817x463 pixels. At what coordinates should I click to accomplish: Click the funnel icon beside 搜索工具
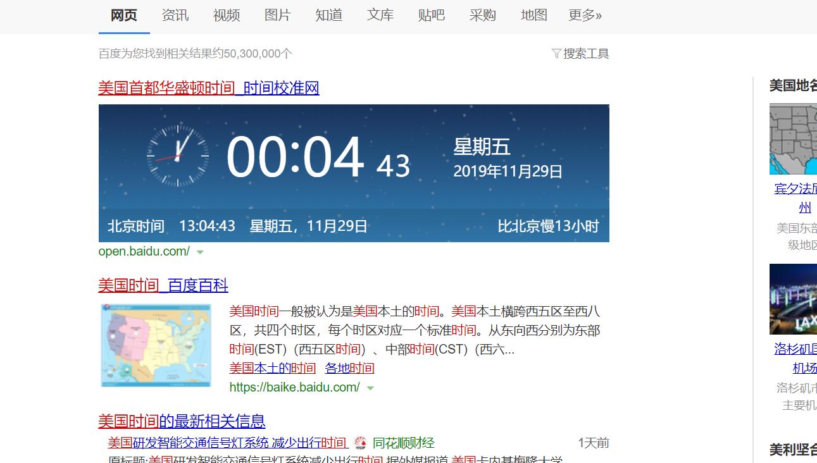[x=556, y=54]
